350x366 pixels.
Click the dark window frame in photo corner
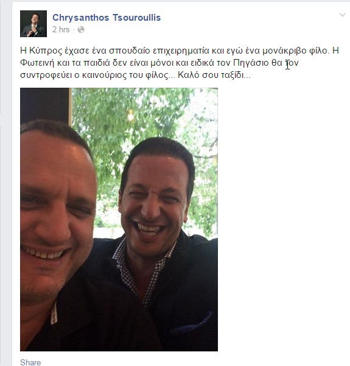[46, 105]
